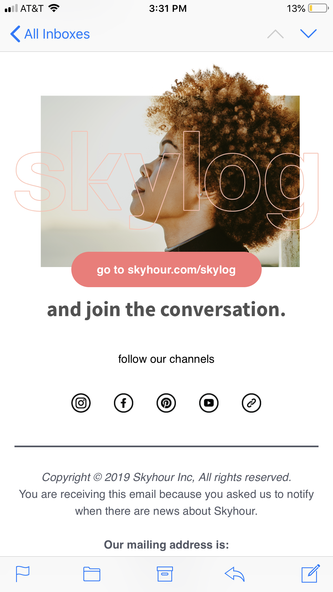Tap the 3:31 PM clock

click(168, 8)
